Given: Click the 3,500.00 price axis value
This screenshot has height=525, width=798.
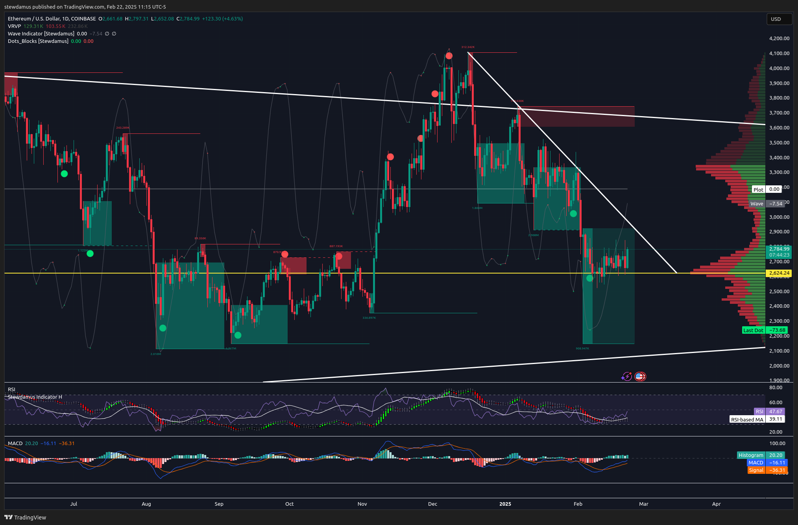Looking at the screenshot, I should point(779,142).
